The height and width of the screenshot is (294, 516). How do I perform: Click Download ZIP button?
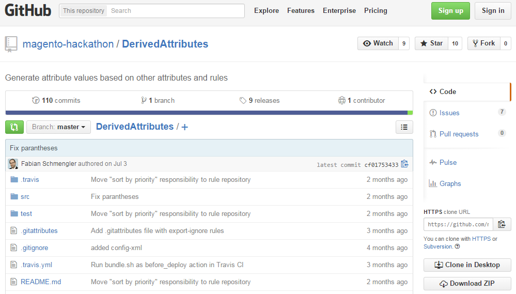[x=467, y=284]
